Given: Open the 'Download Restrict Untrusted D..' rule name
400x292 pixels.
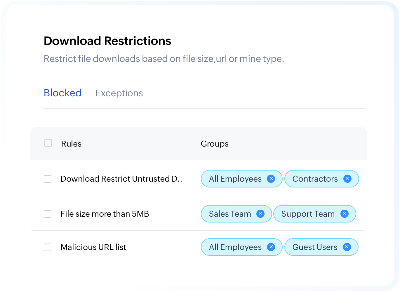Looking at the screenshot, I should pos(121,179).
